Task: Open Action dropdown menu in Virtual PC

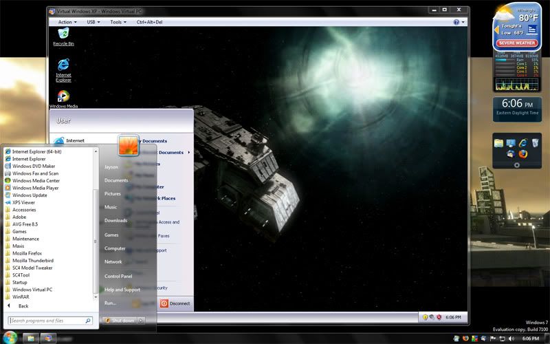Action: [x=67, y=22]
